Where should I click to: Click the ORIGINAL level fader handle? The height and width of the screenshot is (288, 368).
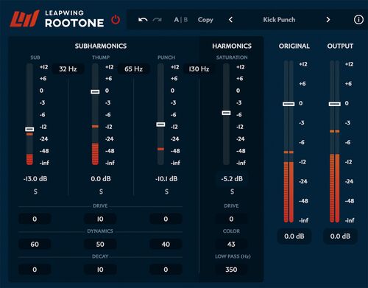(289, 104)
